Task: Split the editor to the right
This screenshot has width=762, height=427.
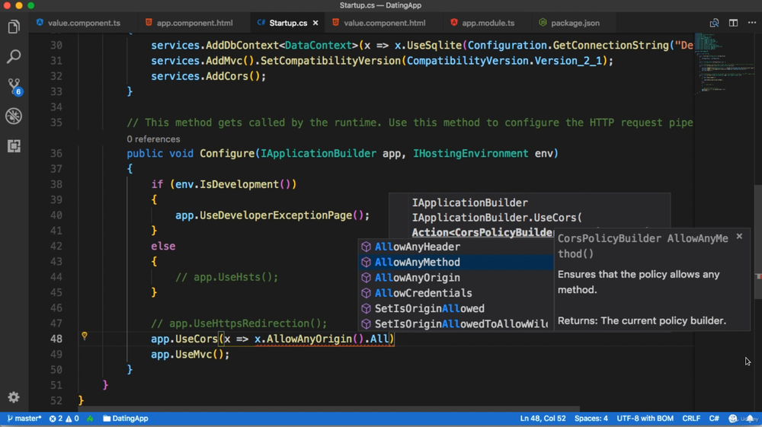Action: coord(733,23)
